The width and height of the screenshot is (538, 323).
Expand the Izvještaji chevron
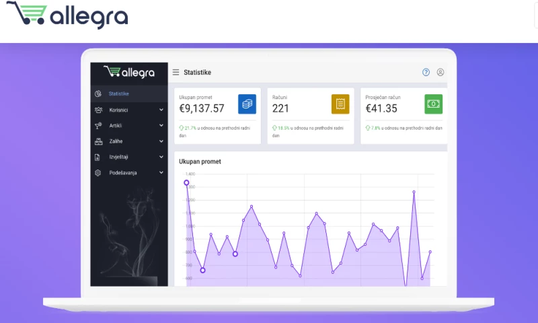click(x=161, y=157)
